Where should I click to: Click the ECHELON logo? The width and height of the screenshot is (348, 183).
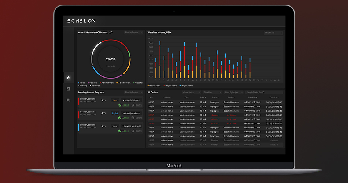(81, 21)
